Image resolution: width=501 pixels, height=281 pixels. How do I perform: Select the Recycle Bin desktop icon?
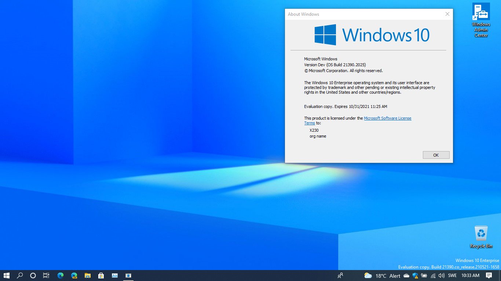[481, 237]
